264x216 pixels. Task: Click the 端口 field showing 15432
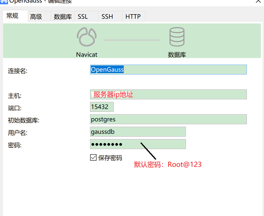102,107
